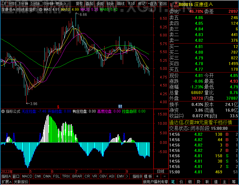This screenshot has width=239, height=185.
Task: Select the 值 value tab
Action: click(x=216, y=182)
